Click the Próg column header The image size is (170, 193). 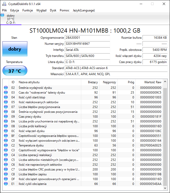(x=126, y=82)
